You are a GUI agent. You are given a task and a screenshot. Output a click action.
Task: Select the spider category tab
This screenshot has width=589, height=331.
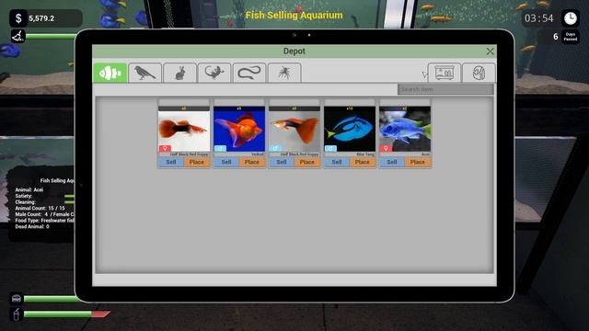[284, 73]
